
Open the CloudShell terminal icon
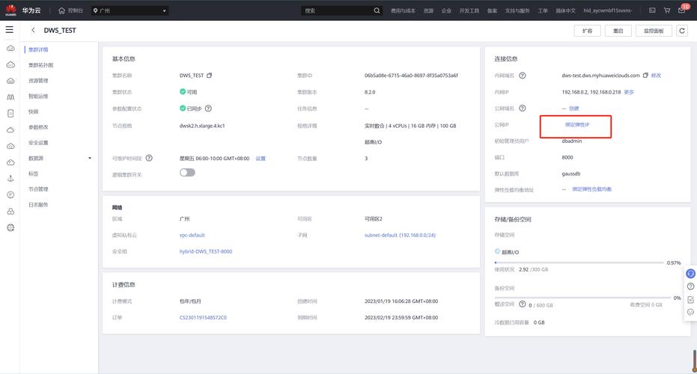pyautogui.click(x=652, y=10)
